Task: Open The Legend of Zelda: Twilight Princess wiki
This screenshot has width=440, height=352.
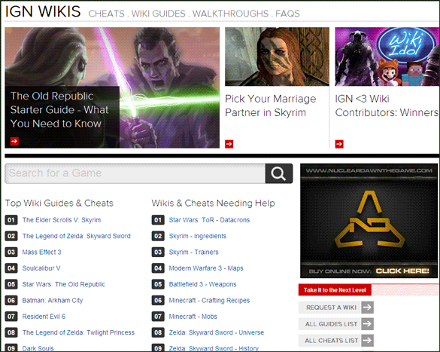Action: pos(78,332)
